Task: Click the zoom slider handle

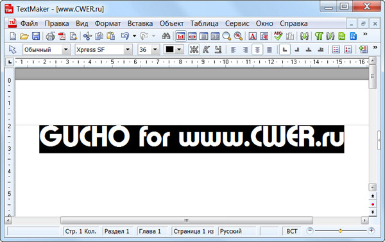Action: coord(340,231)
